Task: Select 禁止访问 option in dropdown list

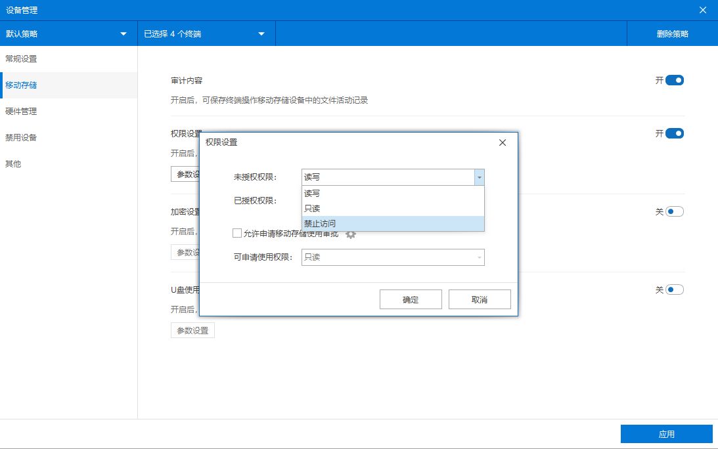Action: [393, 223]
